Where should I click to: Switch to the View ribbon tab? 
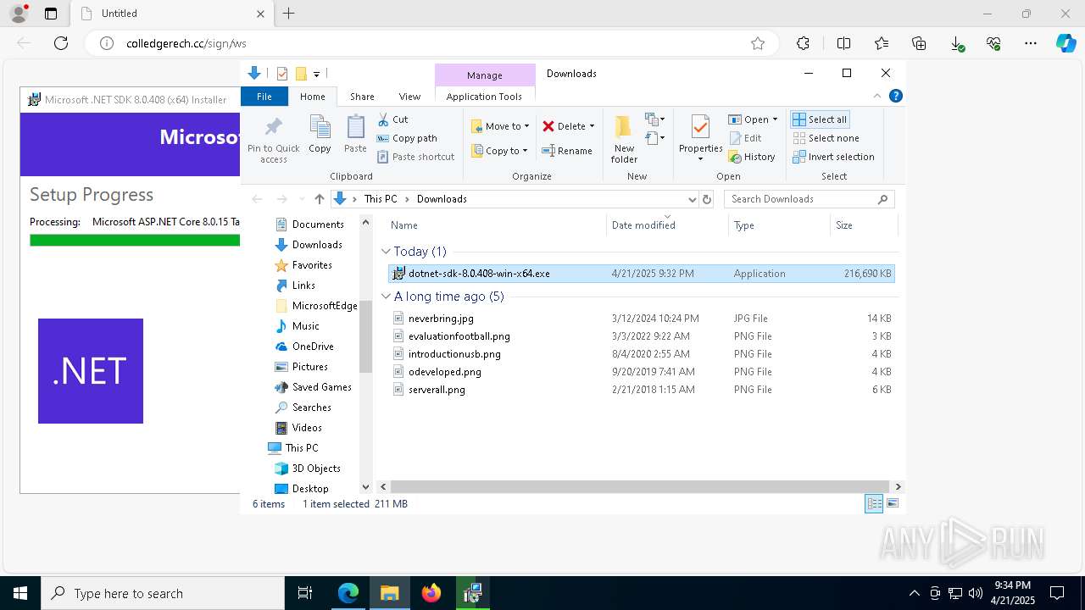[x=409, y=97]
